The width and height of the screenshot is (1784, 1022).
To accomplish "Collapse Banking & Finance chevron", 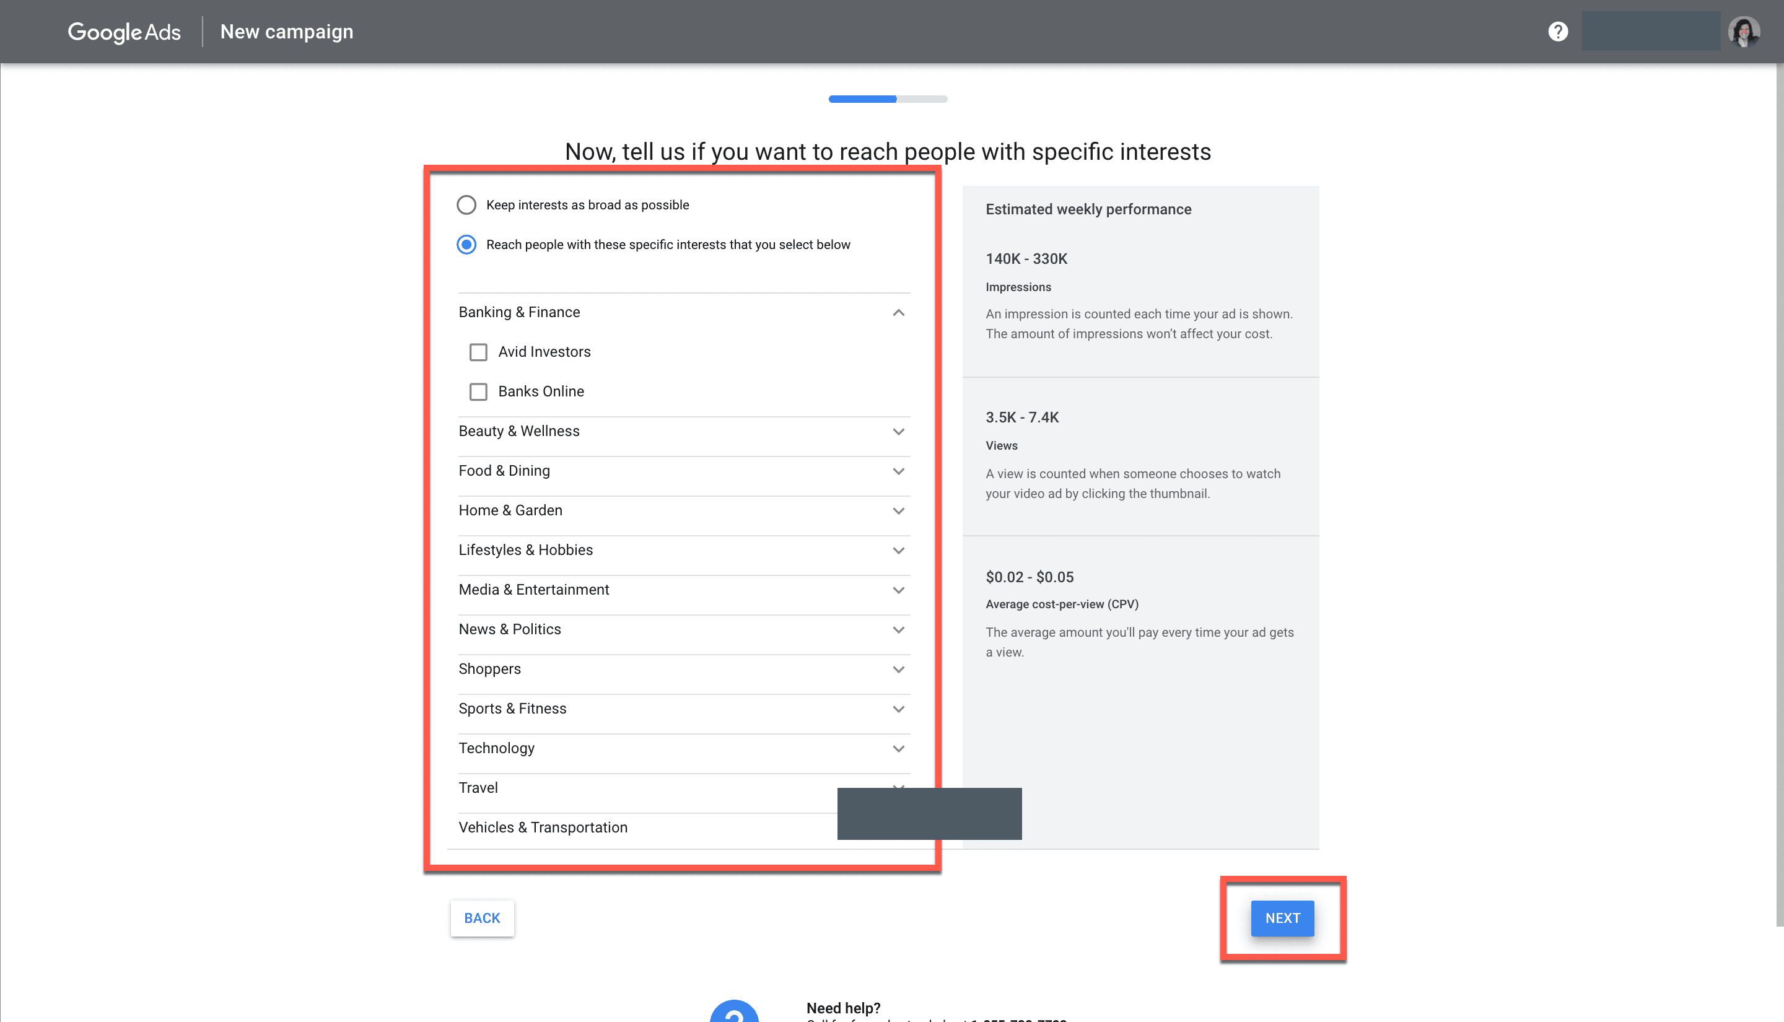I will tap(898, 312).
